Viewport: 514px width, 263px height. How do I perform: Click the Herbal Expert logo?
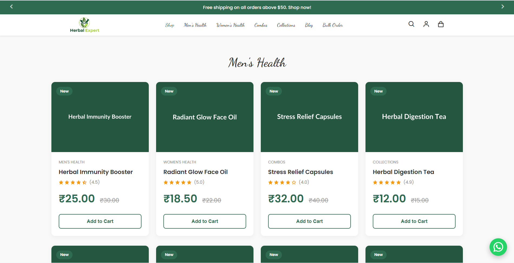click(84, 25)
